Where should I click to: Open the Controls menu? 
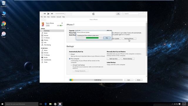[53, 17]
